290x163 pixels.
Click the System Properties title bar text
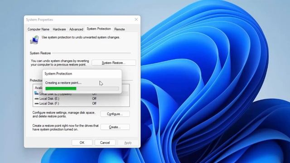coord(39,19)
